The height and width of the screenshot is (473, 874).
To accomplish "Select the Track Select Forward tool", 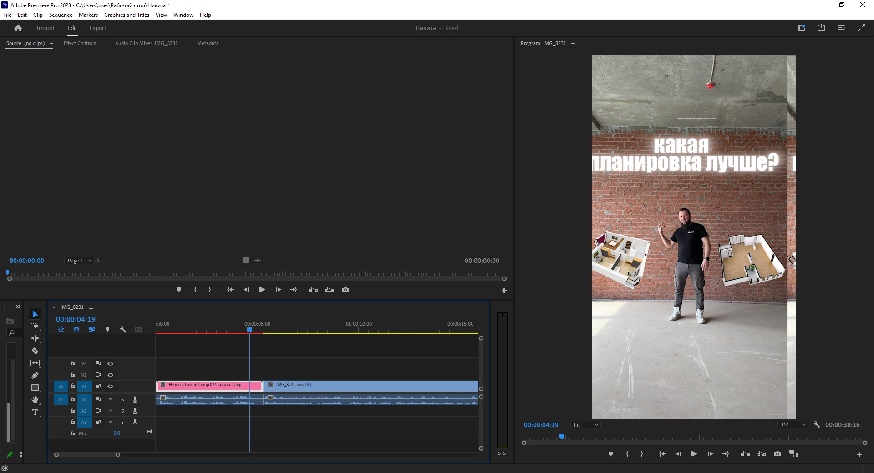I will click(35, 327).
